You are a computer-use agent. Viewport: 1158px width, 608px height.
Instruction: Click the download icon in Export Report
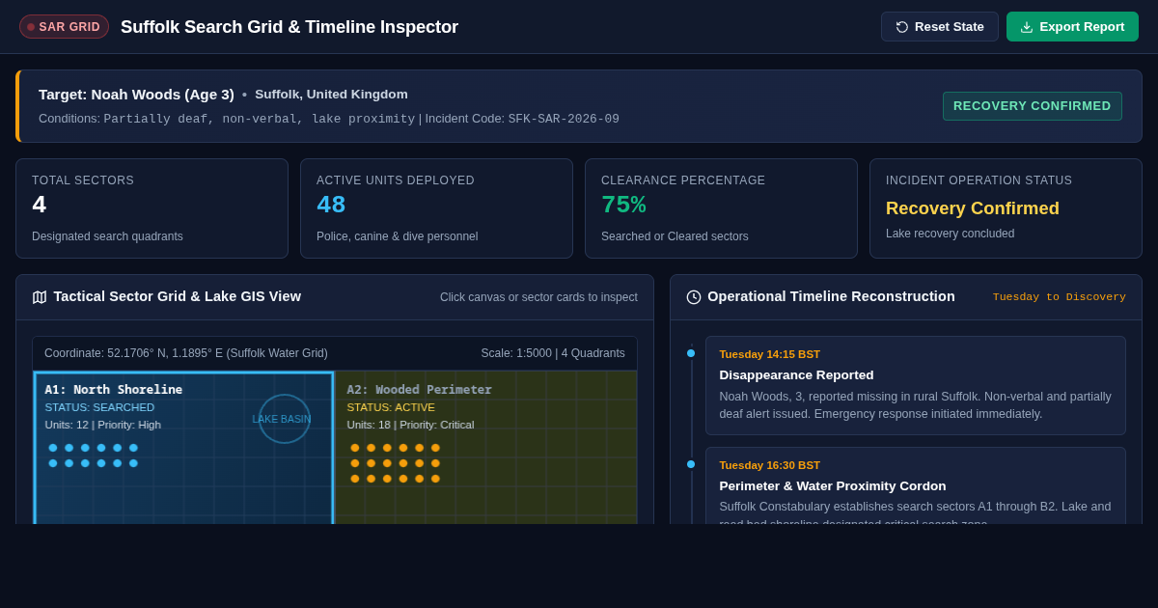pos(1027,27)
